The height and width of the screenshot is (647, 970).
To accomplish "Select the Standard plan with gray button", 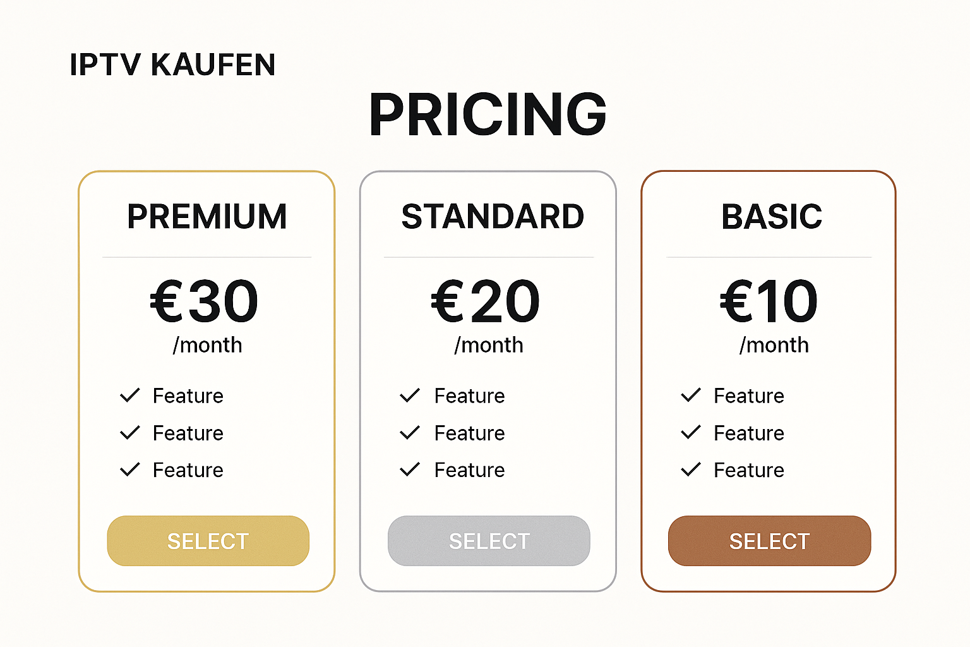I will [x=489, y=541].
